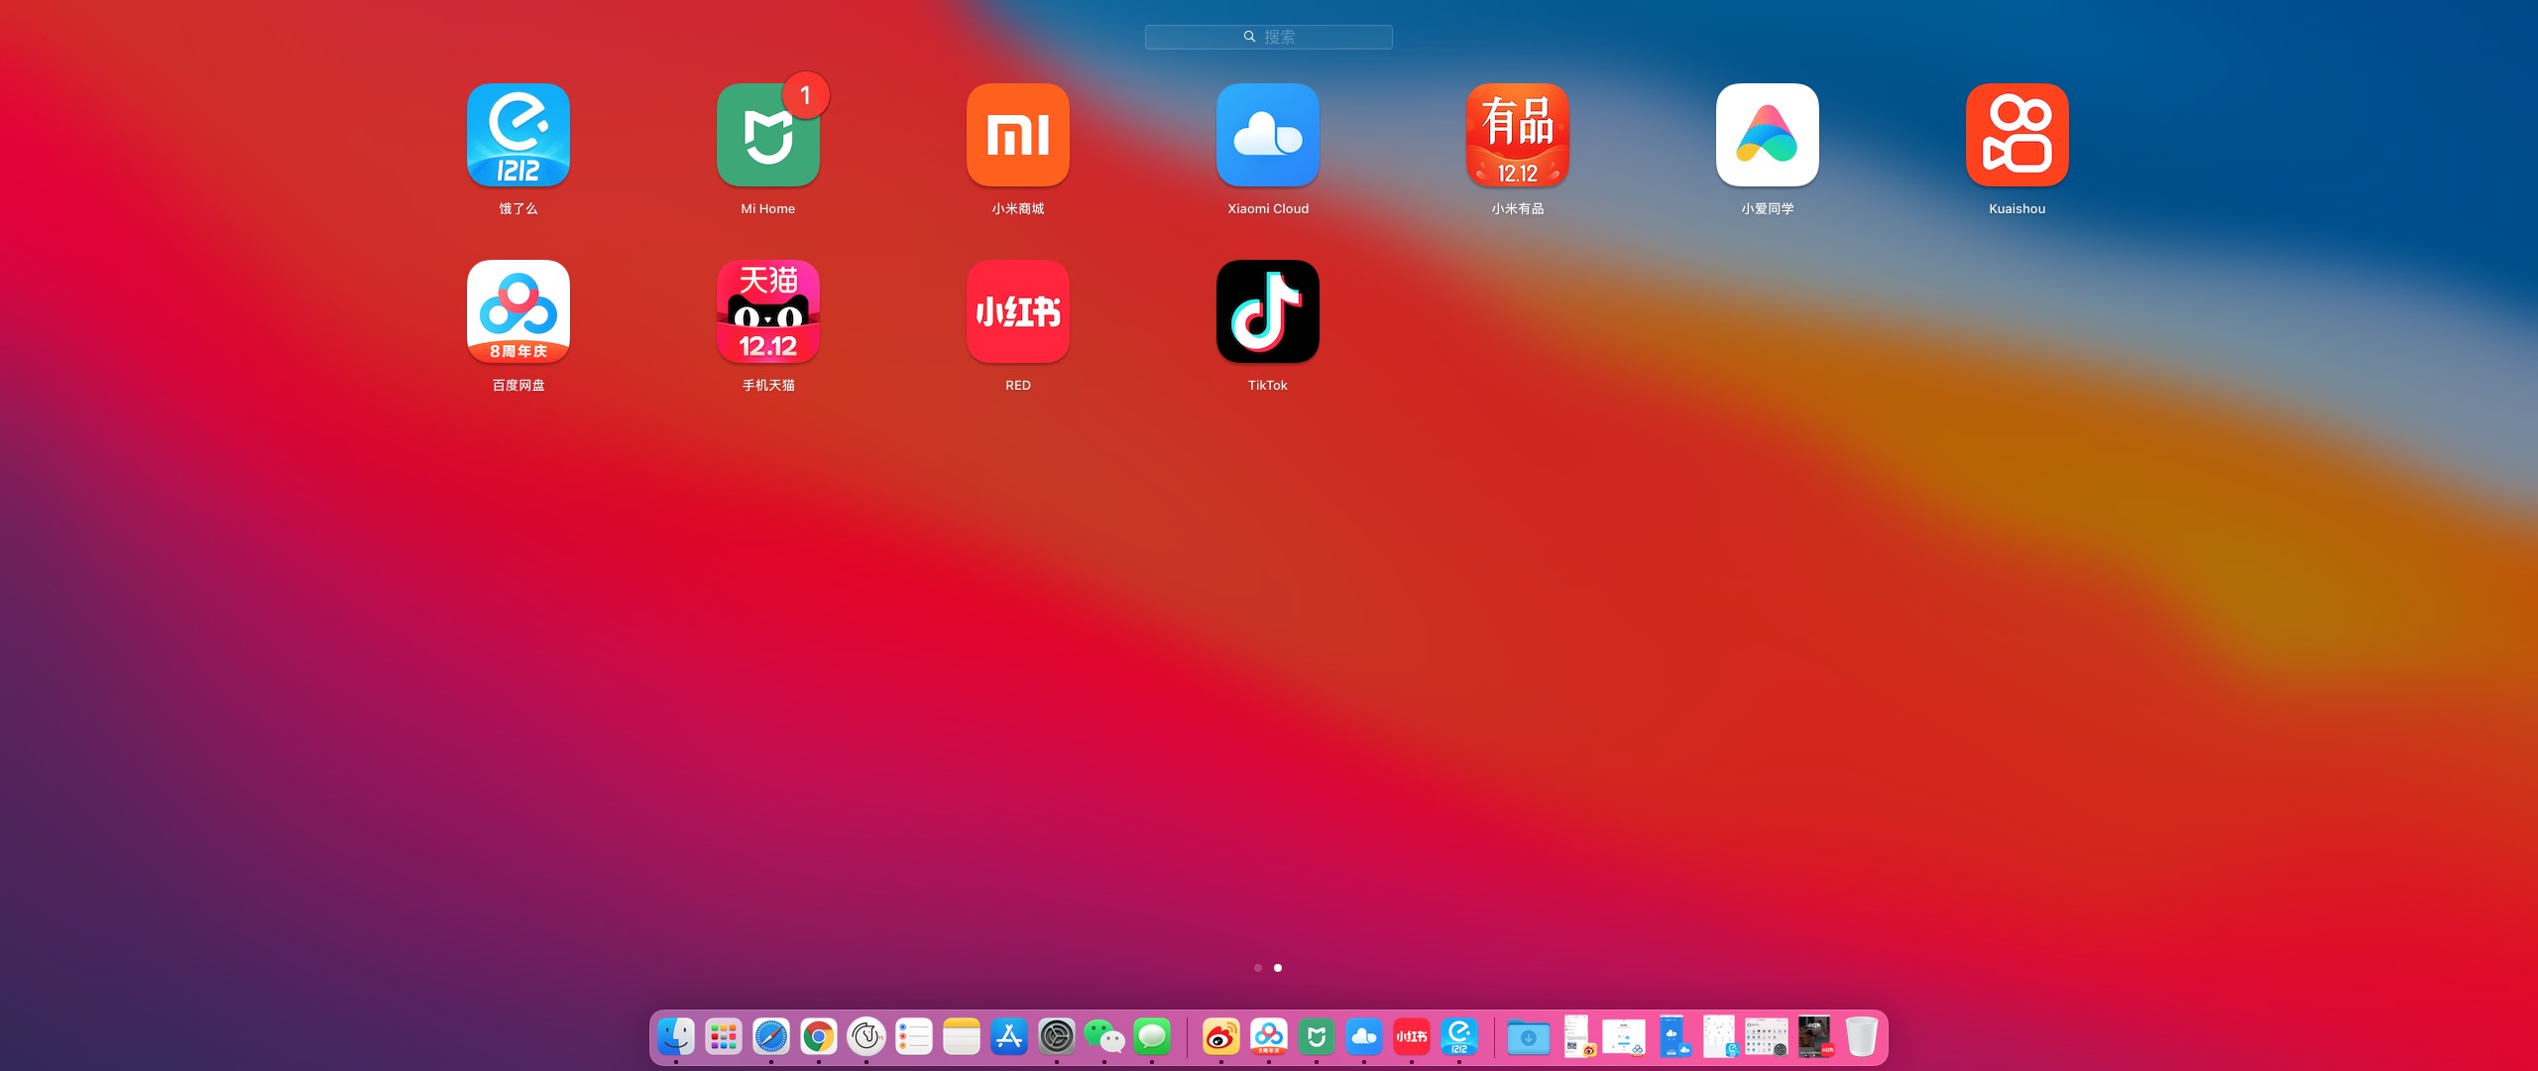Launch the RED (小红书) app in grid
2538x1071 pixels.
click(1017, 311)
